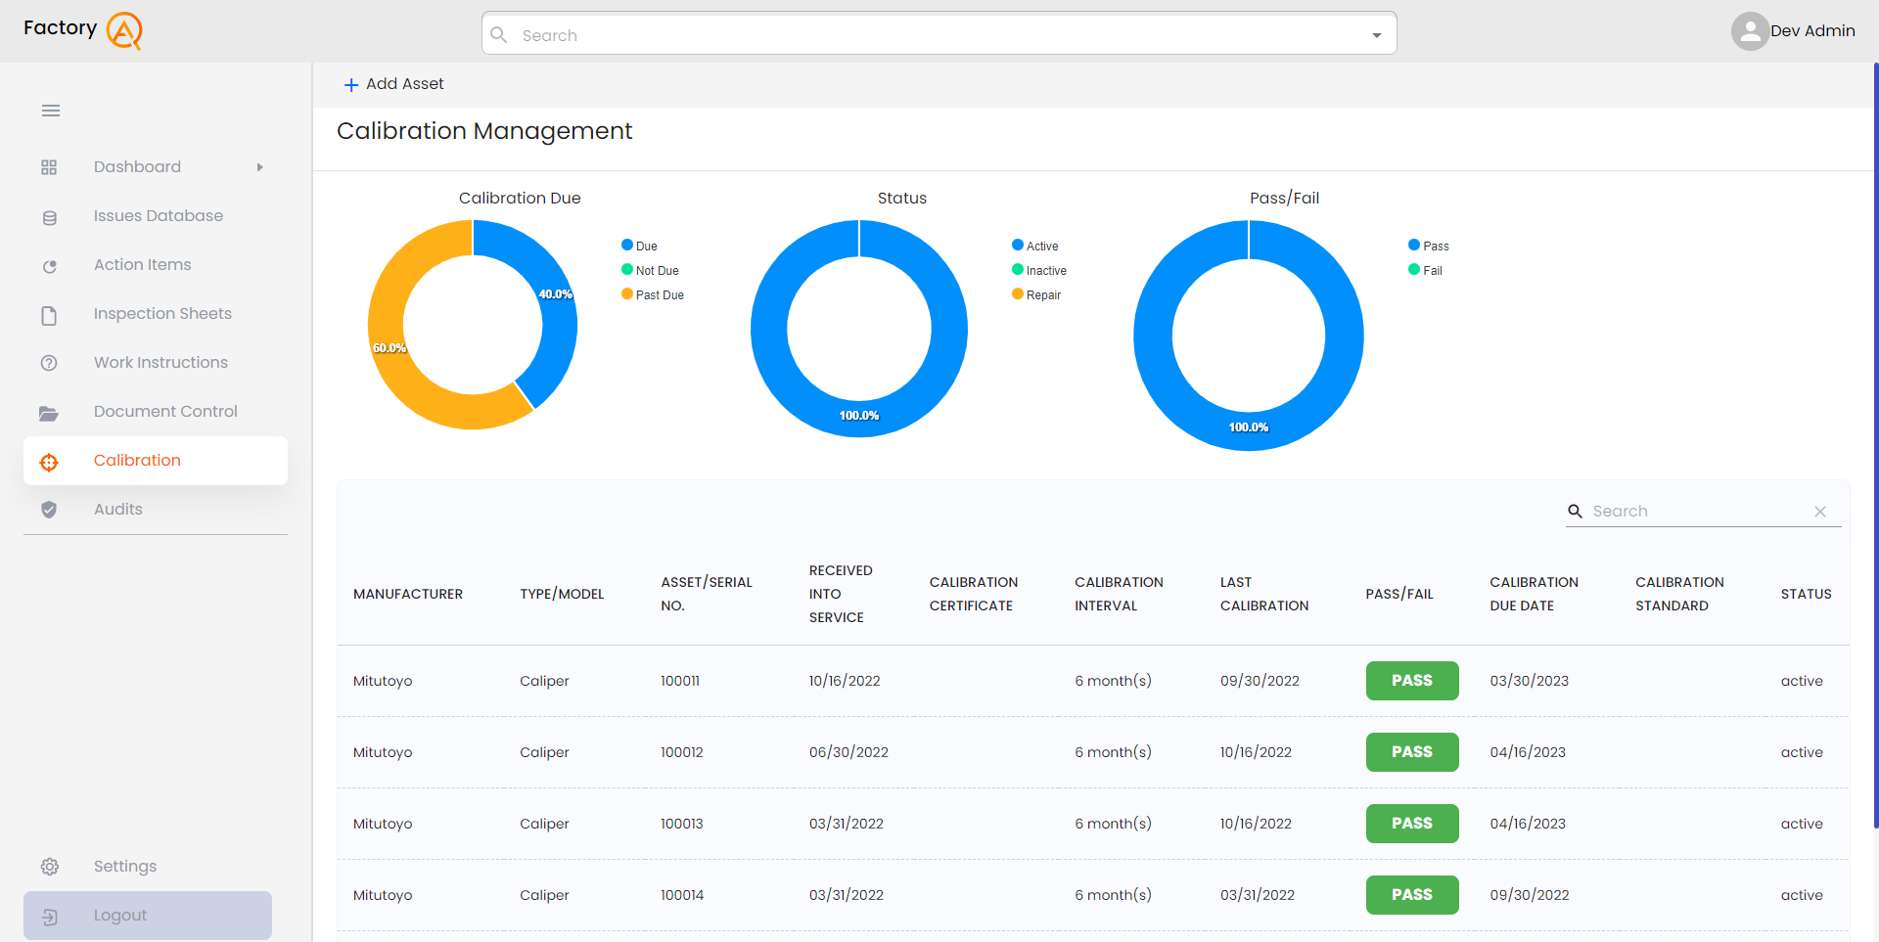Click the Audits shield icon
The height and width of the screenshot is (942, 1879).
coord(49,510)
